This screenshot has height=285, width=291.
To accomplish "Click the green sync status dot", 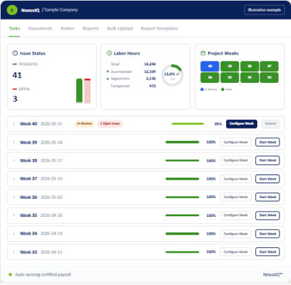I will [x=10, y=274].
